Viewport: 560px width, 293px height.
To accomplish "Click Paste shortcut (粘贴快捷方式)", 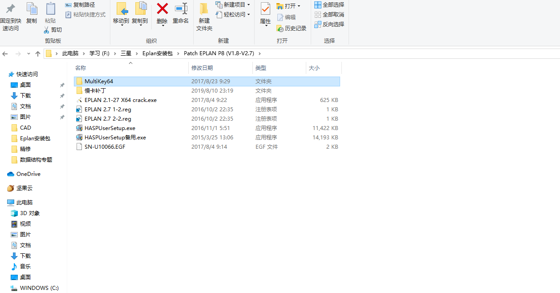I will coord(85,15).
